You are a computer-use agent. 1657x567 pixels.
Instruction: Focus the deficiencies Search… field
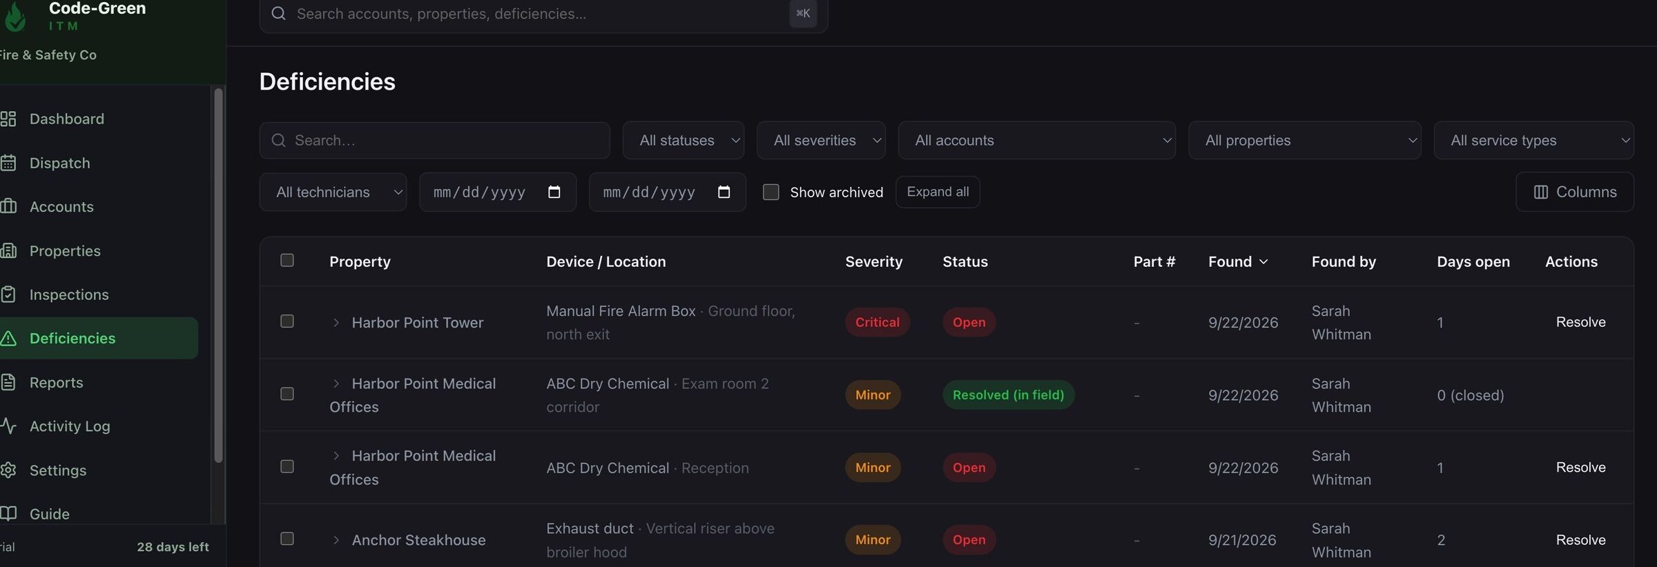(x=435, y=141)
